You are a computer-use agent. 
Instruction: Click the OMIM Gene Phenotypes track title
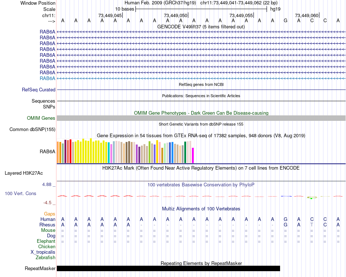click(x=201, y=113)
